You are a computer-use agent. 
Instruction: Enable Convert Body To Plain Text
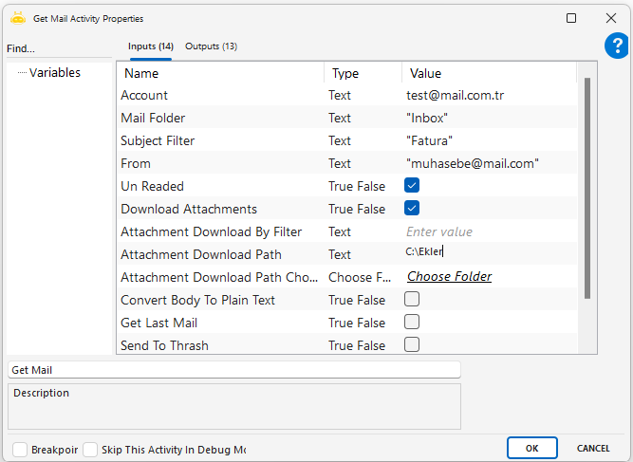[412, 300]
